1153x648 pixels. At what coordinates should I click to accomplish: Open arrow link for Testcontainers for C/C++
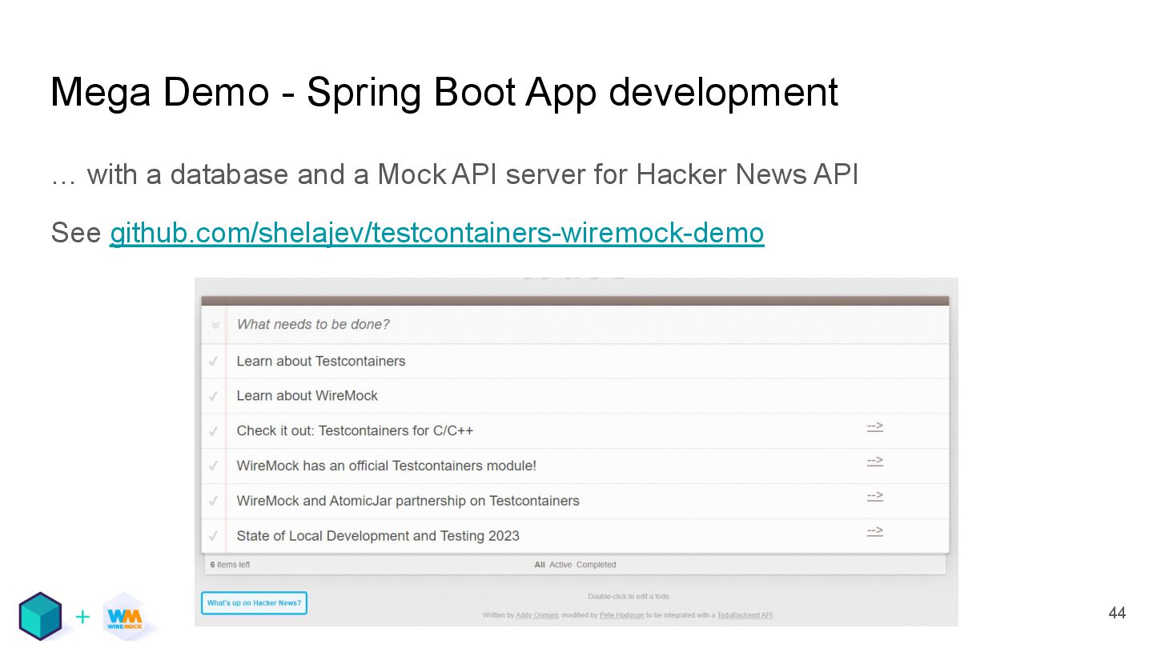pos(874,426)
